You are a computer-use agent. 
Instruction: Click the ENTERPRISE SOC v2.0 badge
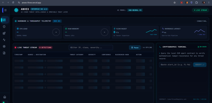coord(39,9)
